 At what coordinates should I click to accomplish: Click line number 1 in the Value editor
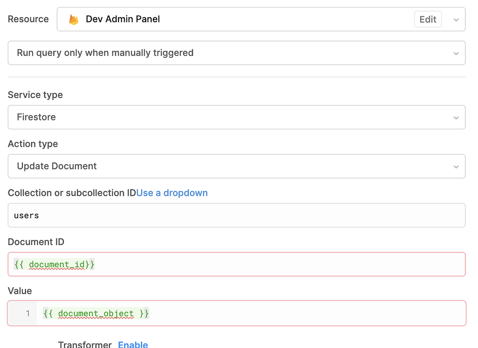click(28, 313)
